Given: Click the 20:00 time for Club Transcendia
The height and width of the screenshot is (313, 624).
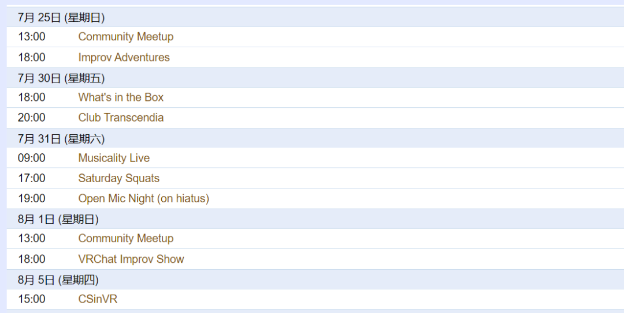Looking at the screenshot, I should pyautogui.click(x=32, y=118).
